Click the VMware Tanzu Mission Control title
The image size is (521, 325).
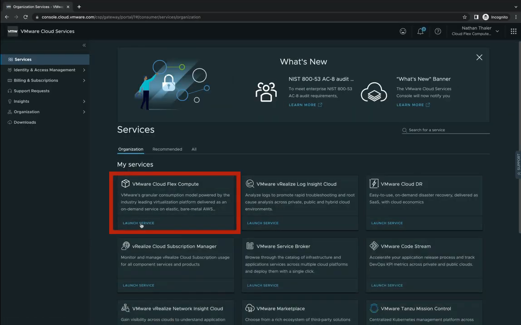point(416,308)
